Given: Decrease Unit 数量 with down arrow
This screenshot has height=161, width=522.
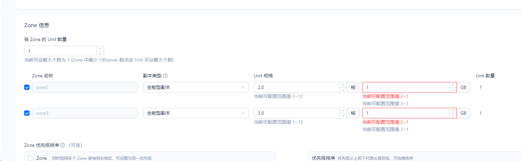Looking at the screenshot, I should [x=100, y=54].
